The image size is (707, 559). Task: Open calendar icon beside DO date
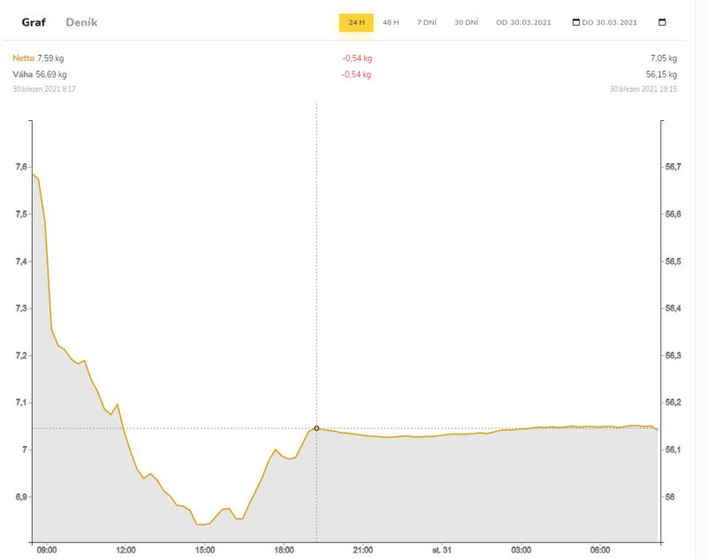(x=576, y=22)
